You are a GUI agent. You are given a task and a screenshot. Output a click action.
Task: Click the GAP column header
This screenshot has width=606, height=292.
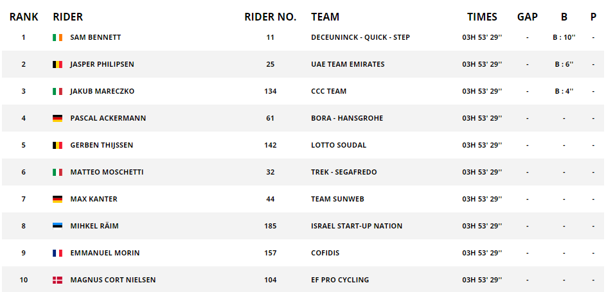pos(527,17)
